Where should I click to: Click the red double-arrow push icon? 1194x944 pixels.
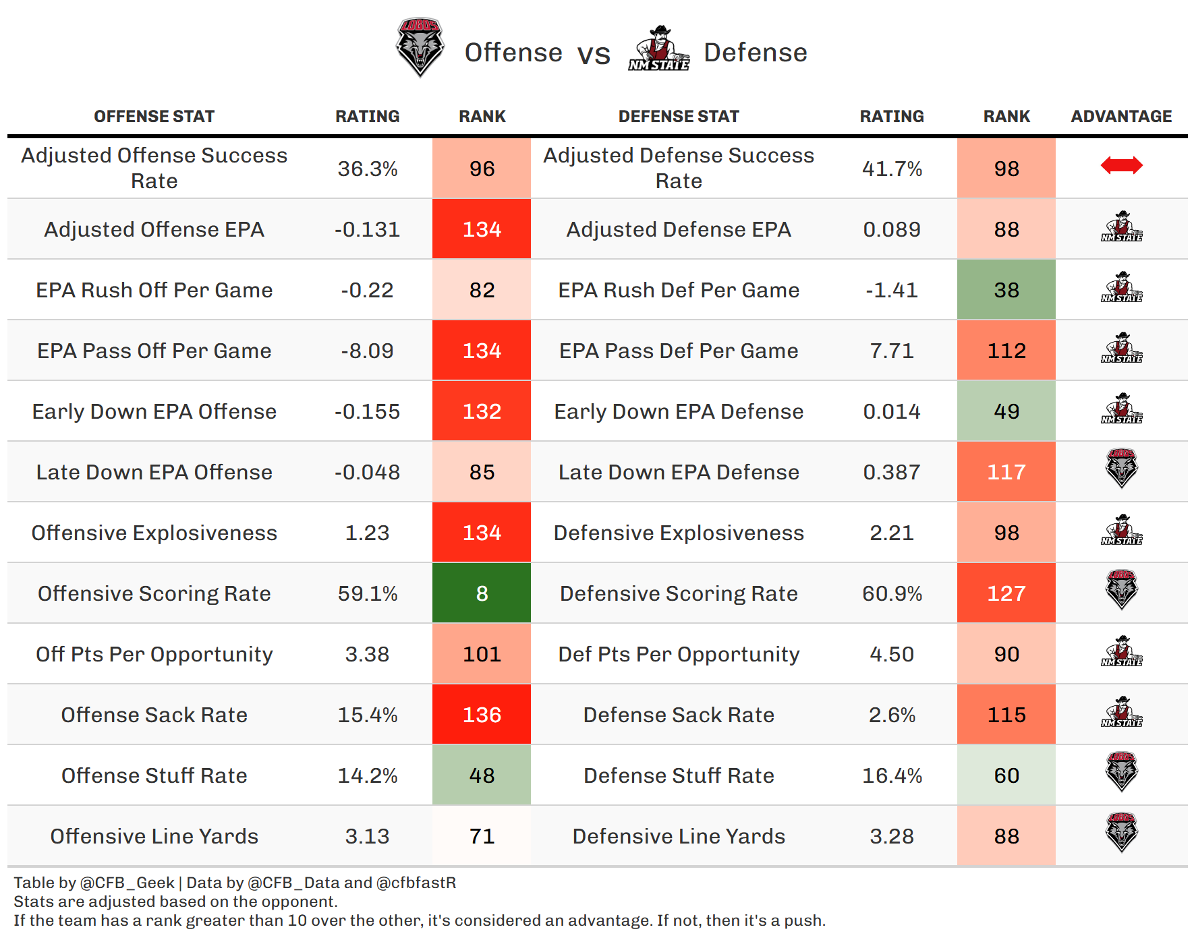[x=1121, y=165]
